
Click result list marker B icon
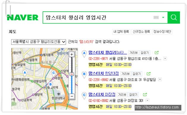tap(84, 75)
